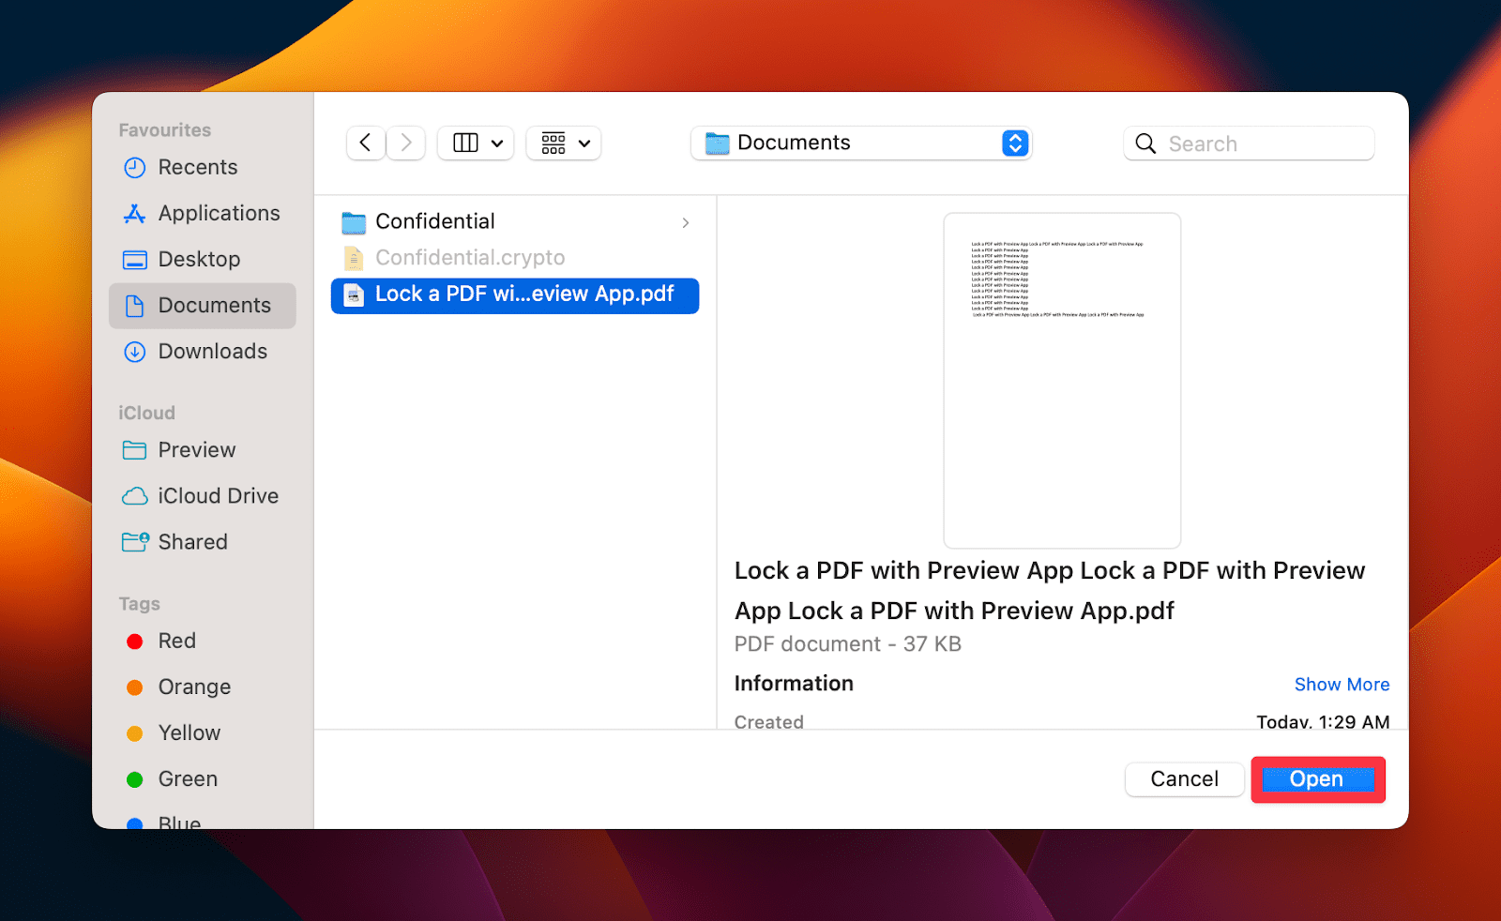Select the column view icon
This screenshot has height=921, width=1501.
465,143
